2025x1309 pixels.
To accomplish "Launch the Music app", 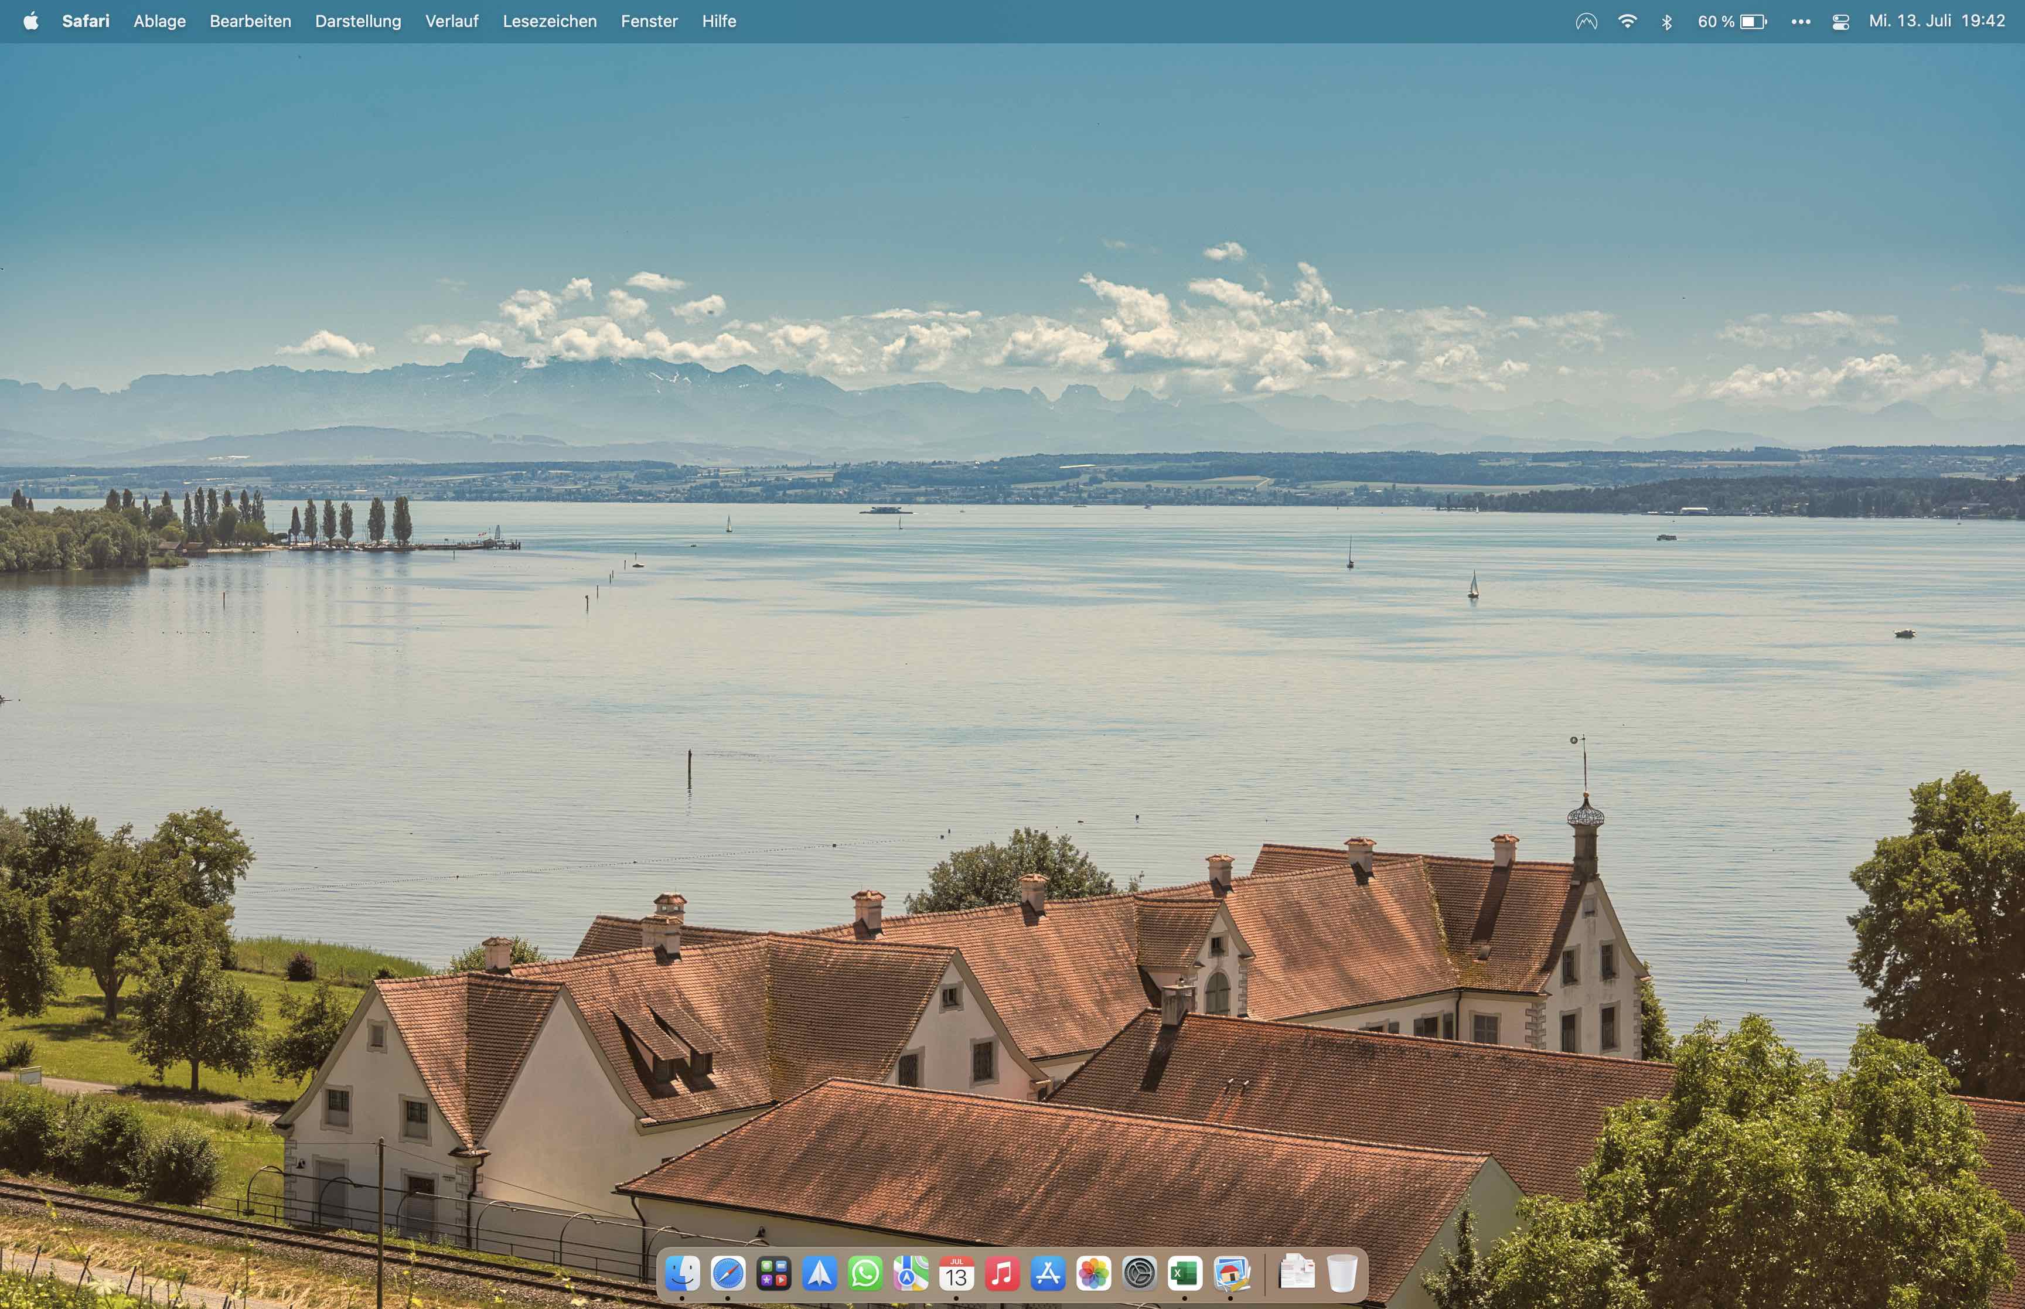I will (1002, 1273).
